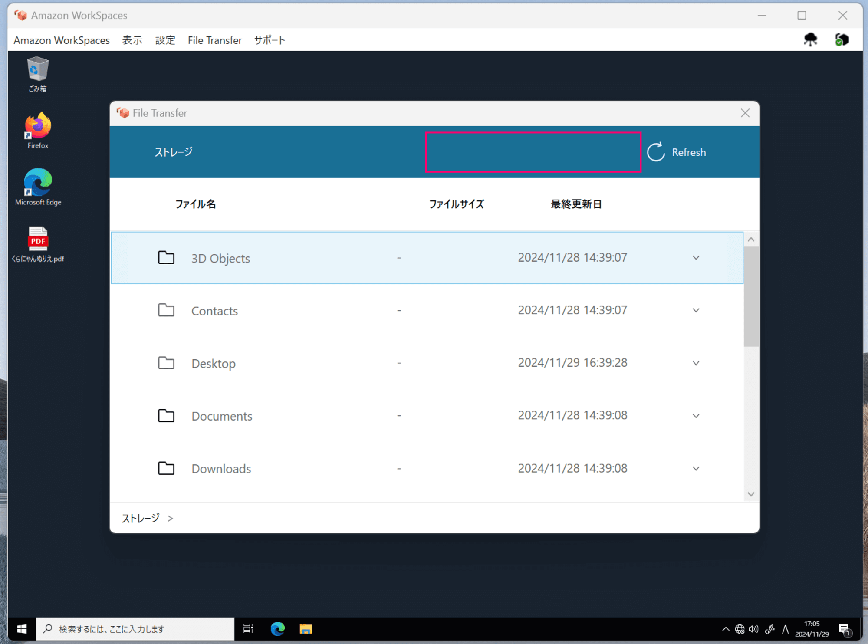
Task: Open the Recycle Bin desktop icon
Action: pos(38,74)
